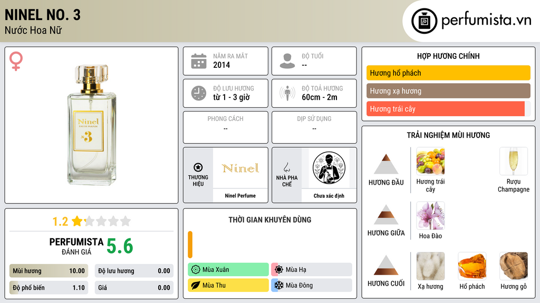Click the sillage value 60cm - 2m
This screenshot has height=303, width=540.
pyautogui.click(x=320, y=97)
